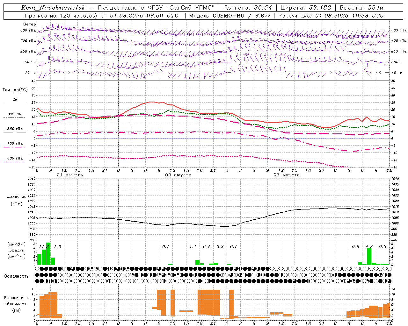Click the left "10 м" wind level label

(x=31, y=73)
